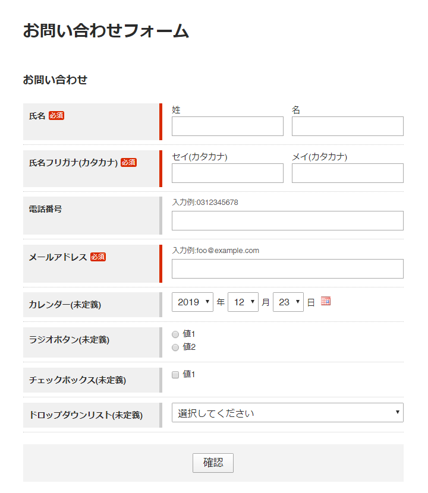Open the day dropdown showing 23

(x=288, y=302)
